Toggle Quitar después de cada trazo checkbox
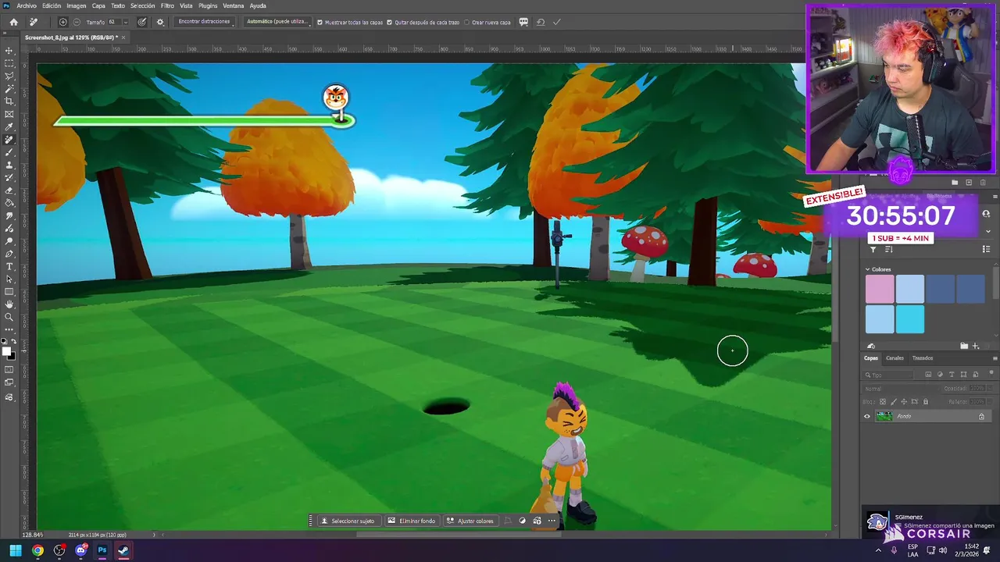The image size is (1000, 562). (x=391, y=22)
